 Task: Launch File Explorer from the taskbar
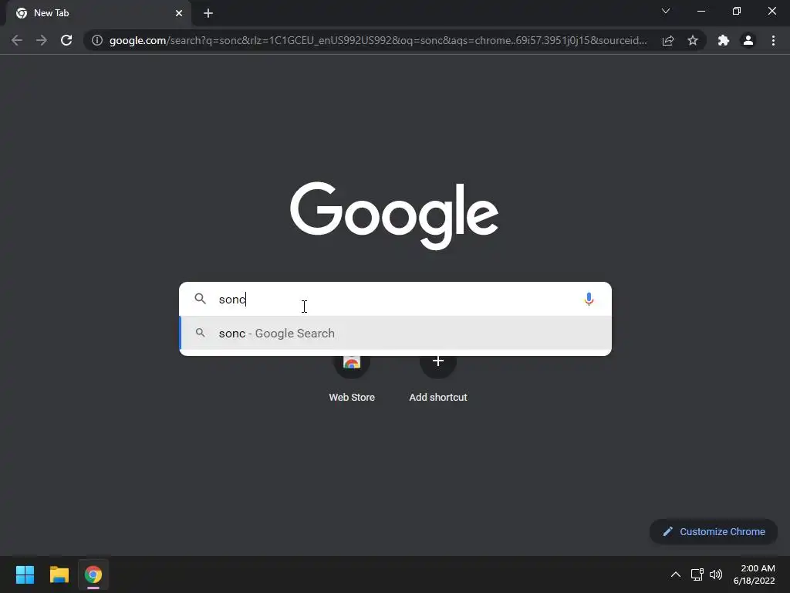pyautogui.click(x=59, y=574)
